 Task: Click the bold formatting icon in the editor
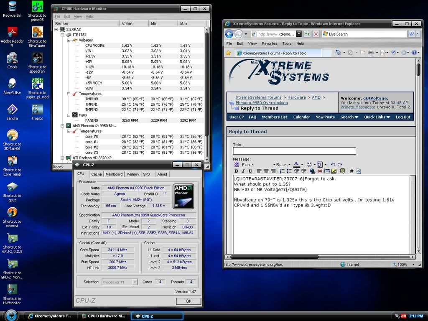point(236,171)
